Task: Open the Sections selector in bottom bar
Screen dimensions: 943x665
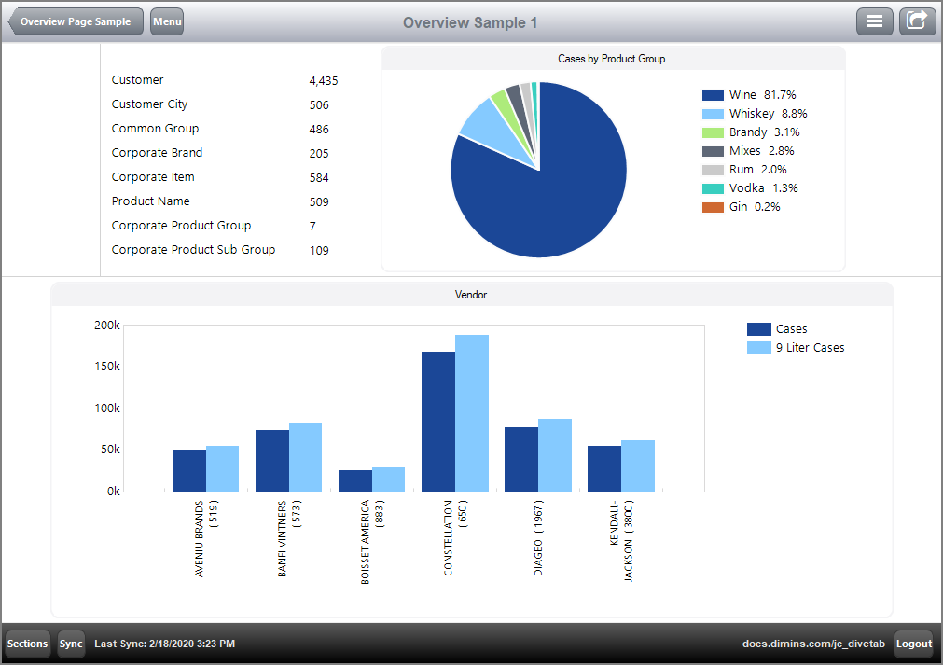Action: (27, 644)
